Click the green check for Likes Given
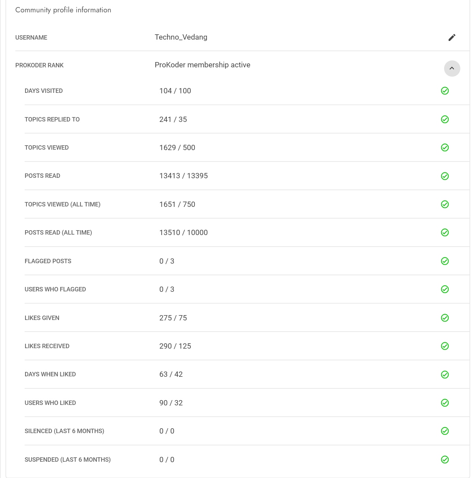 pyautogui.click(x=445, y=318)
